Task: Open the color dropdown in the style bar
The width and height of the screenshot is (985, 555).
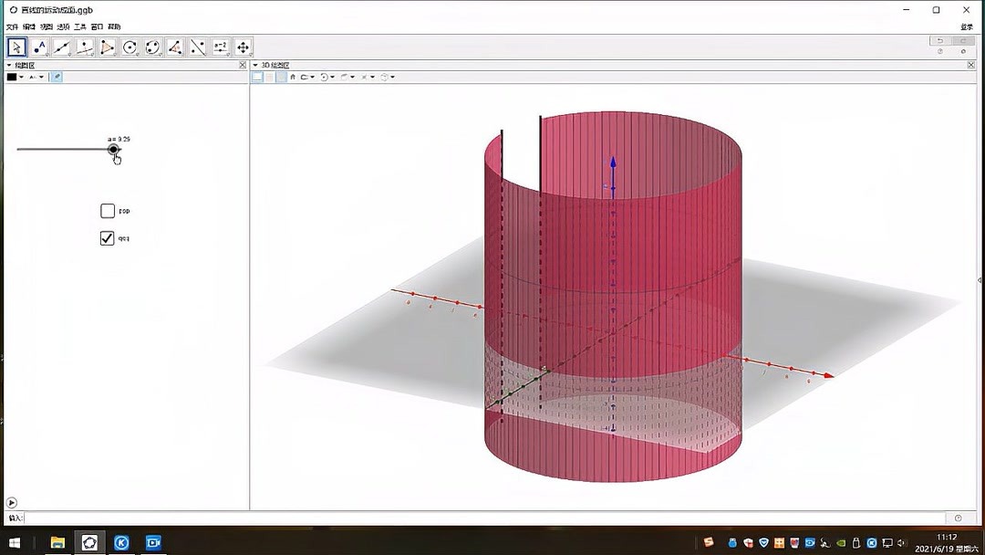Action: tap(22, 77)
